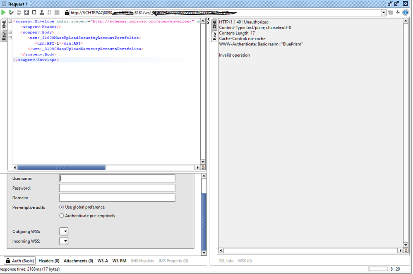Open the Attachments (0) tab
The height and width of the screenshot is (274, 413).
78,261
